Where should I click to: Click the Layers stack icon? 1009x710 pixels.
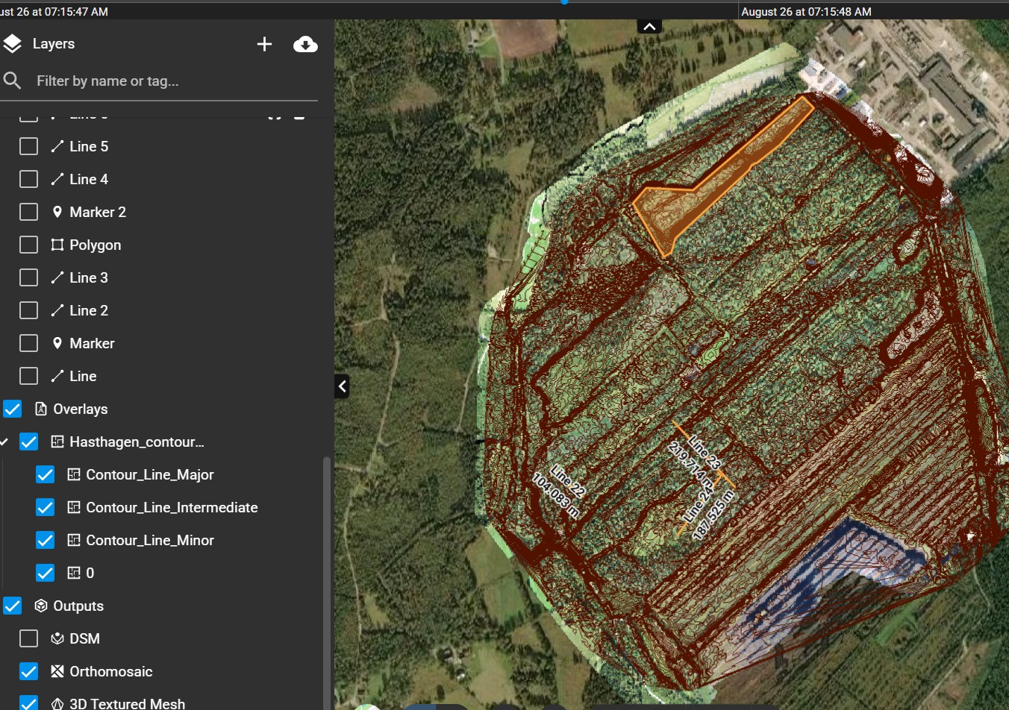click(x=12, y=44)
